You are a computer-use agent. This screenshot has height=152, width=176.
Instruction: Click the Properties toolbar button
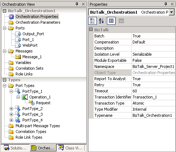(111, 21)
